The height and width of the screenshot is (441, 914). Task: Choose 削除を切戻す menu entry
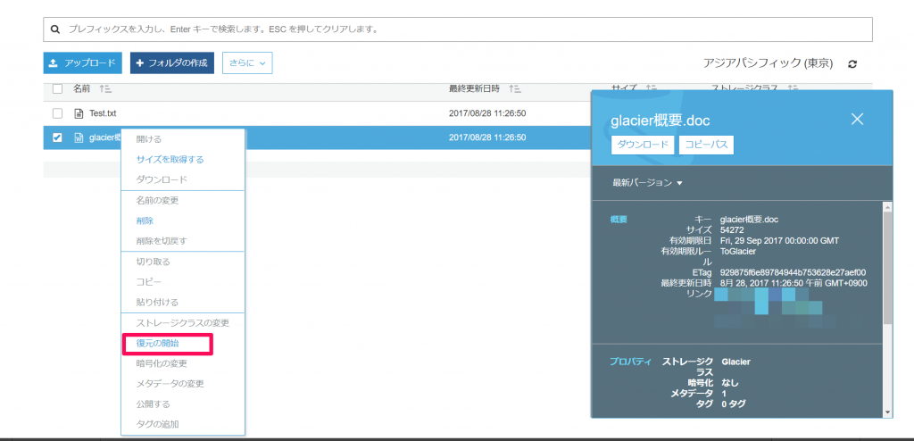162,241
